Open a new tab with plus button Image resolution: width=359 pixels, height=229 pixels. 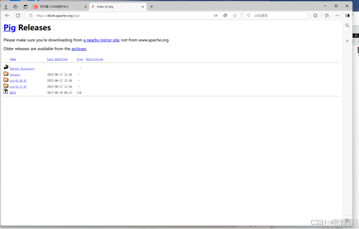click(152, 6)
